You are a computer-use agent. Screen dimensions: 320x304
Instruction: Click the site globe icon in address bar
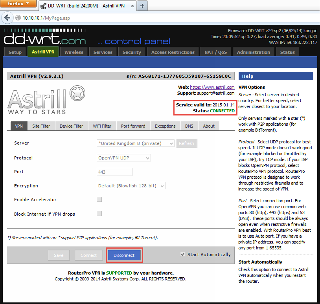(18, 18)
